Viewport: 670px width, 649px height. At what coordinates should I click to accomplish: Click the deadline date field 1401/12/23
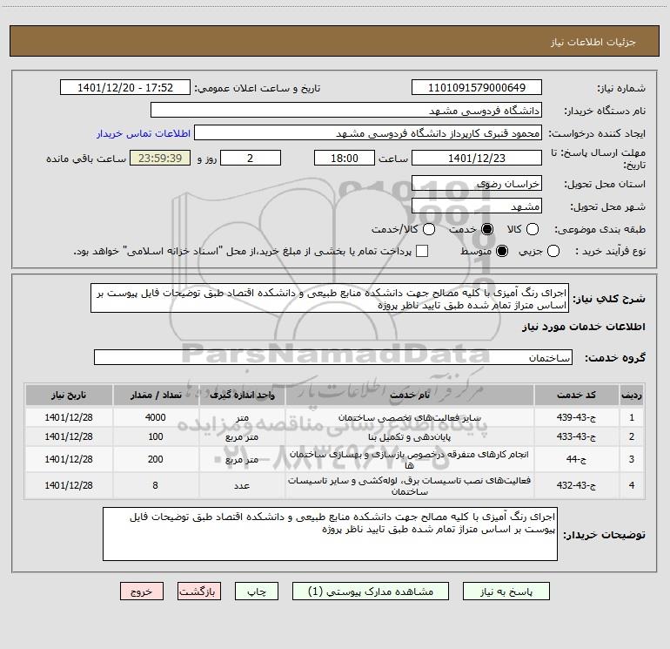477,158
